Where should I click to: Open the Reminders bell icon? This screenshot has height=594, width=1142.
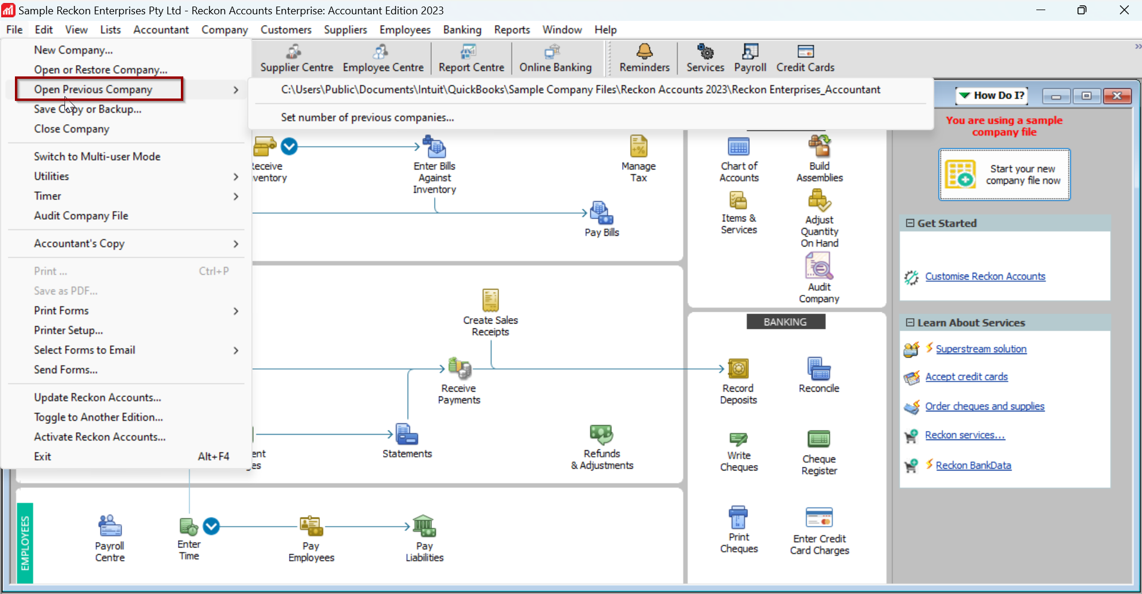(x=644, y=59)
